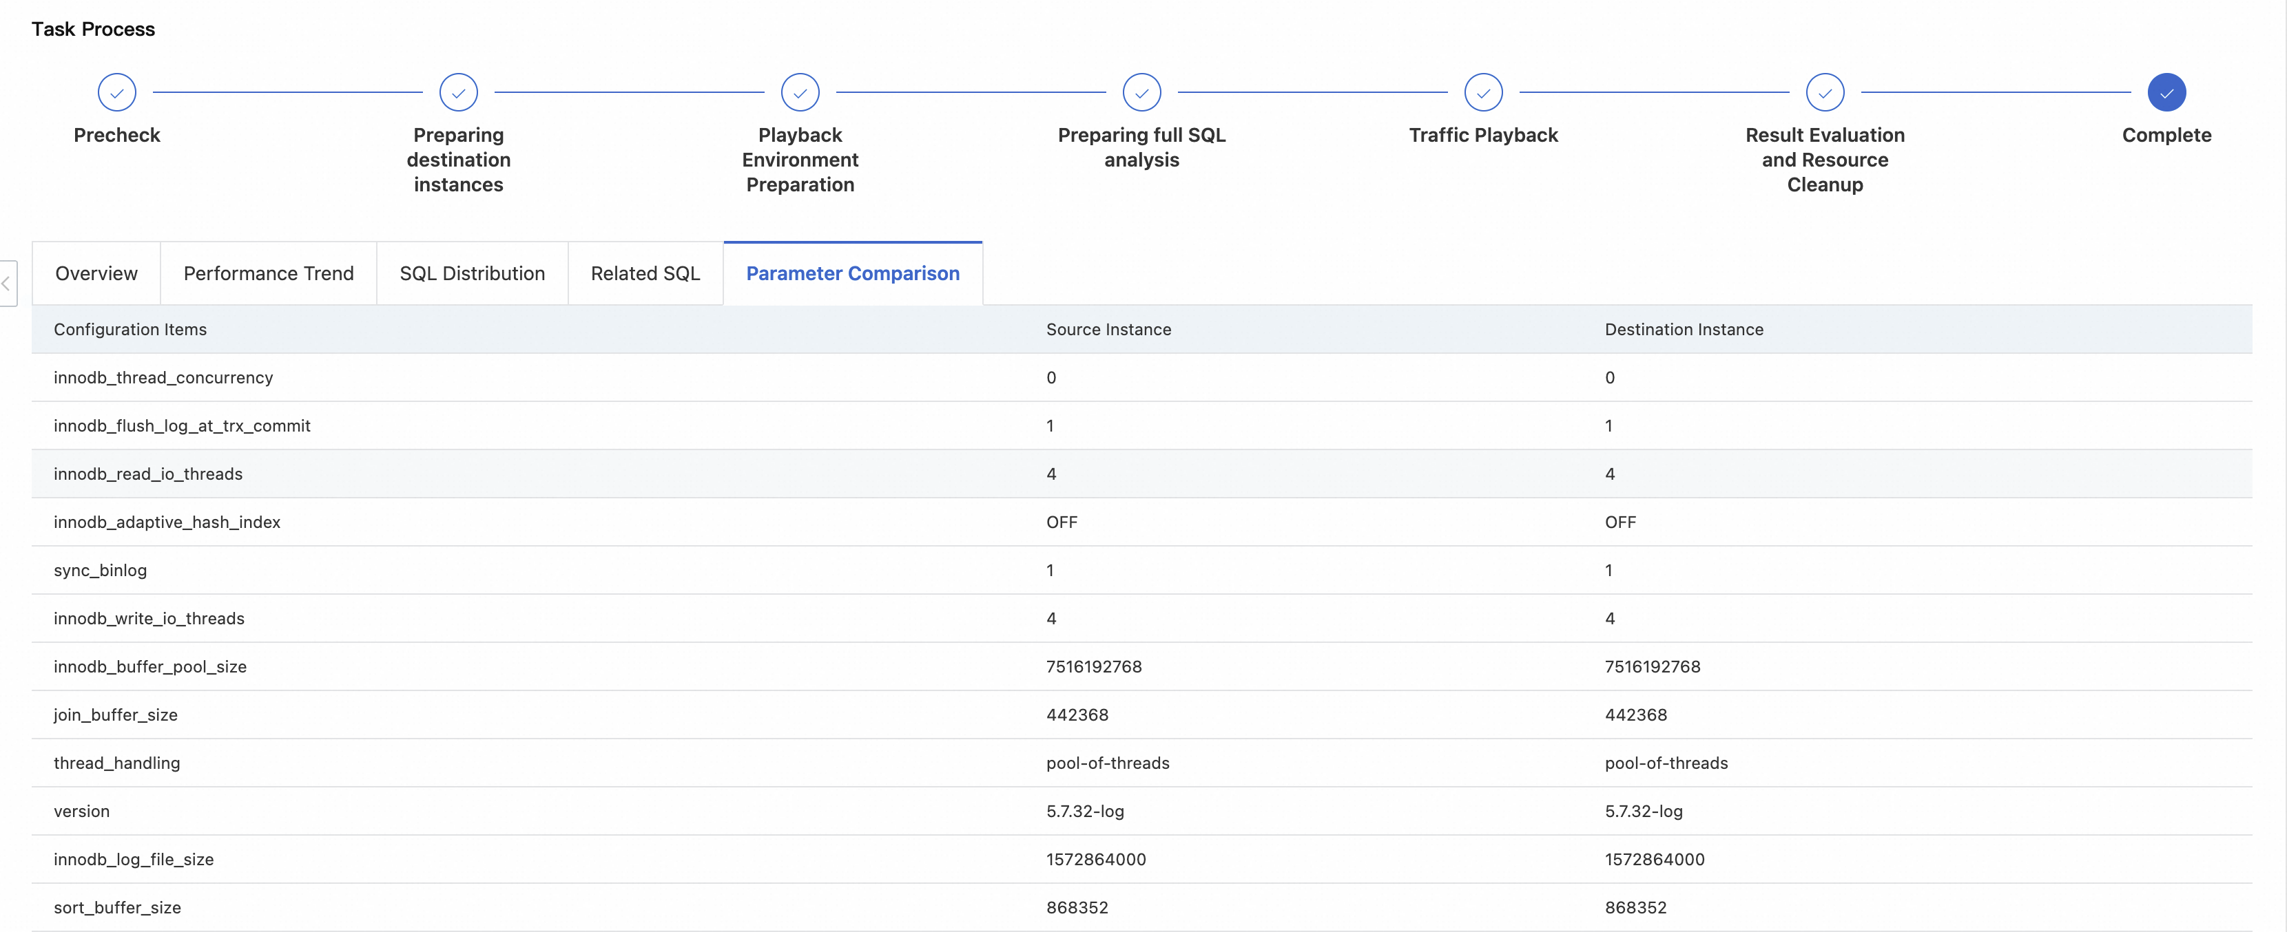Click the Result Evaluation and Resource Cleanup icon
Image resolution: width=2287 pixels, height=932 pixels.
[1825, 92]
